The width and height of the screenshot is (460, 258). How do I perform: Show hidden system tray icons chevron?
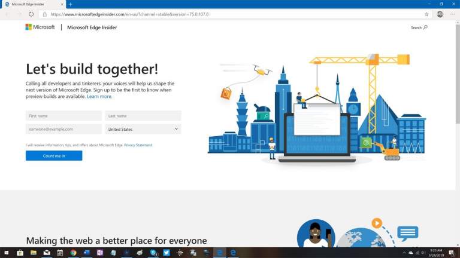(x=404, y=253)
